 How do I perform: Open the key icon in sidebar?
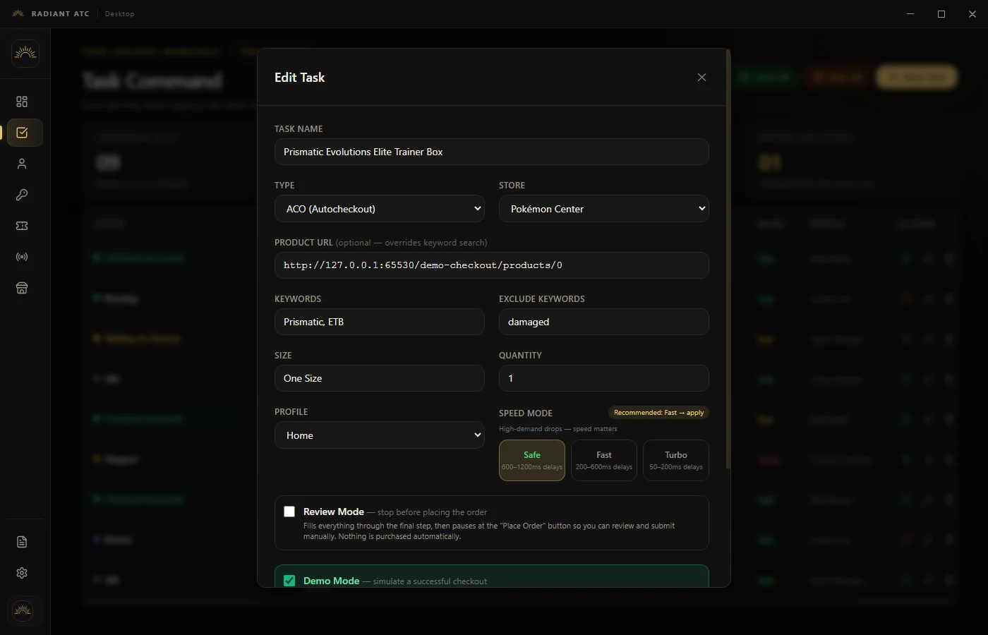pyautogui.click(x=22, y=195)
